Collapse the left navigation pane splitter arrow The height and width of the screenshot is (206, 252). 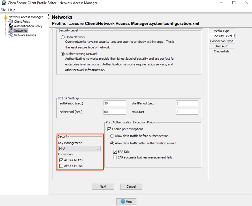(48, 15)
